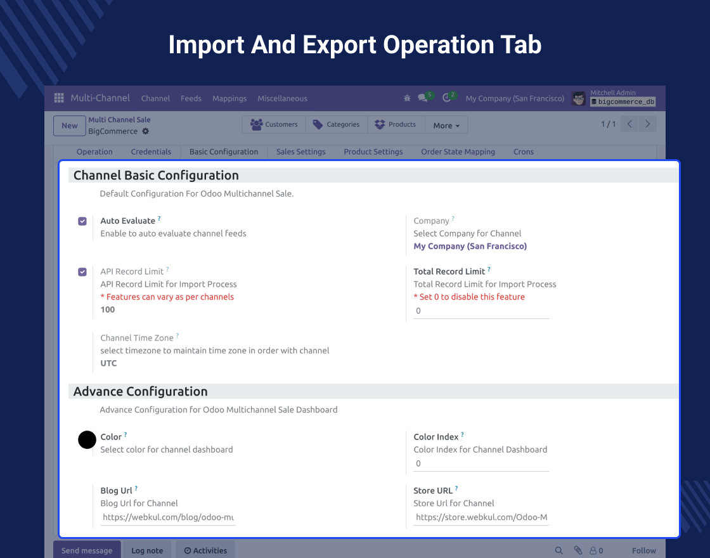710x558 pixels.
Task: Switch to the Basic Configuration tab
Action: (x=224, y=152)
